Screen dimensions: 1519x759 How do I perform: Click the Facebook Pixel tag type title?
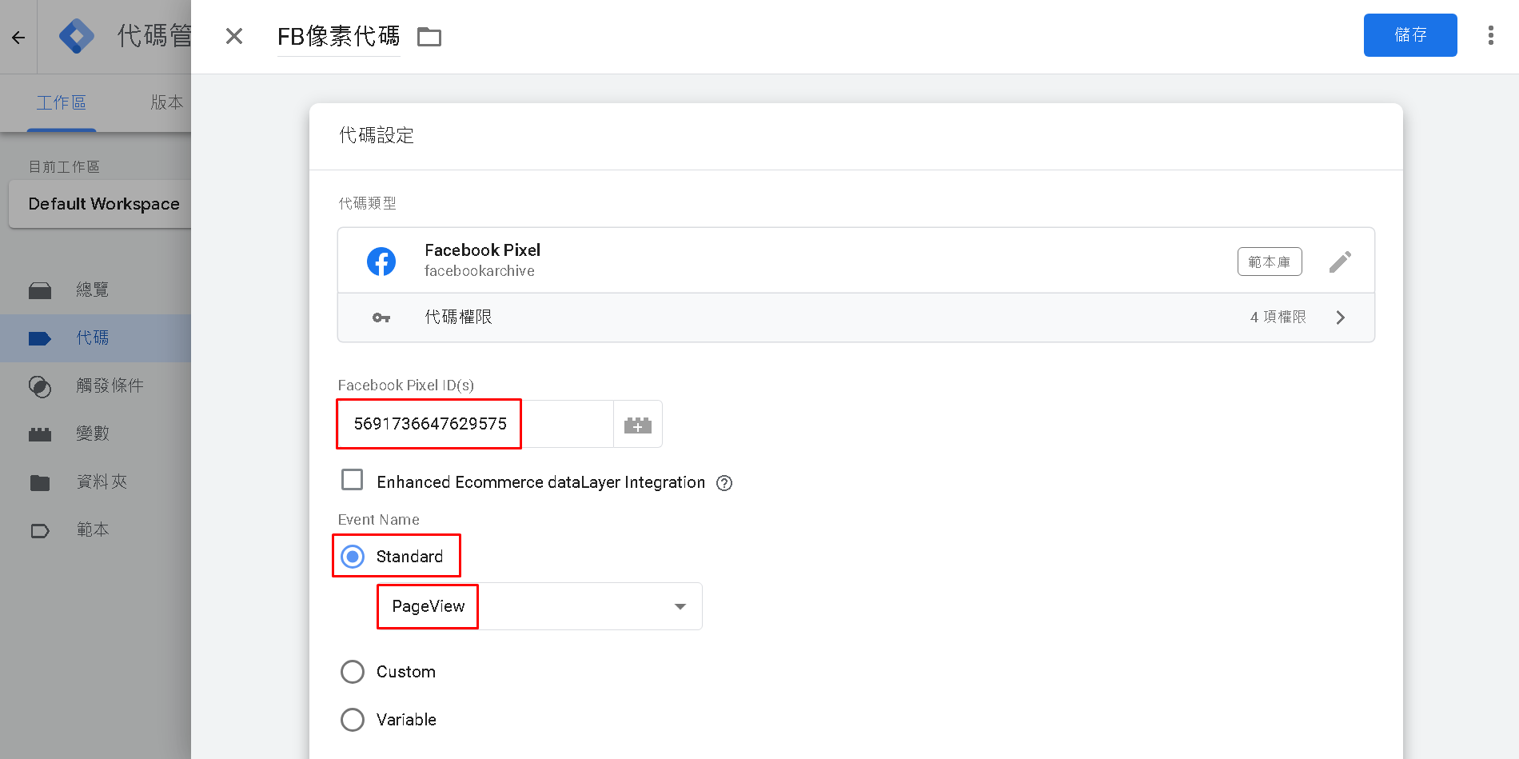(483, 250)
